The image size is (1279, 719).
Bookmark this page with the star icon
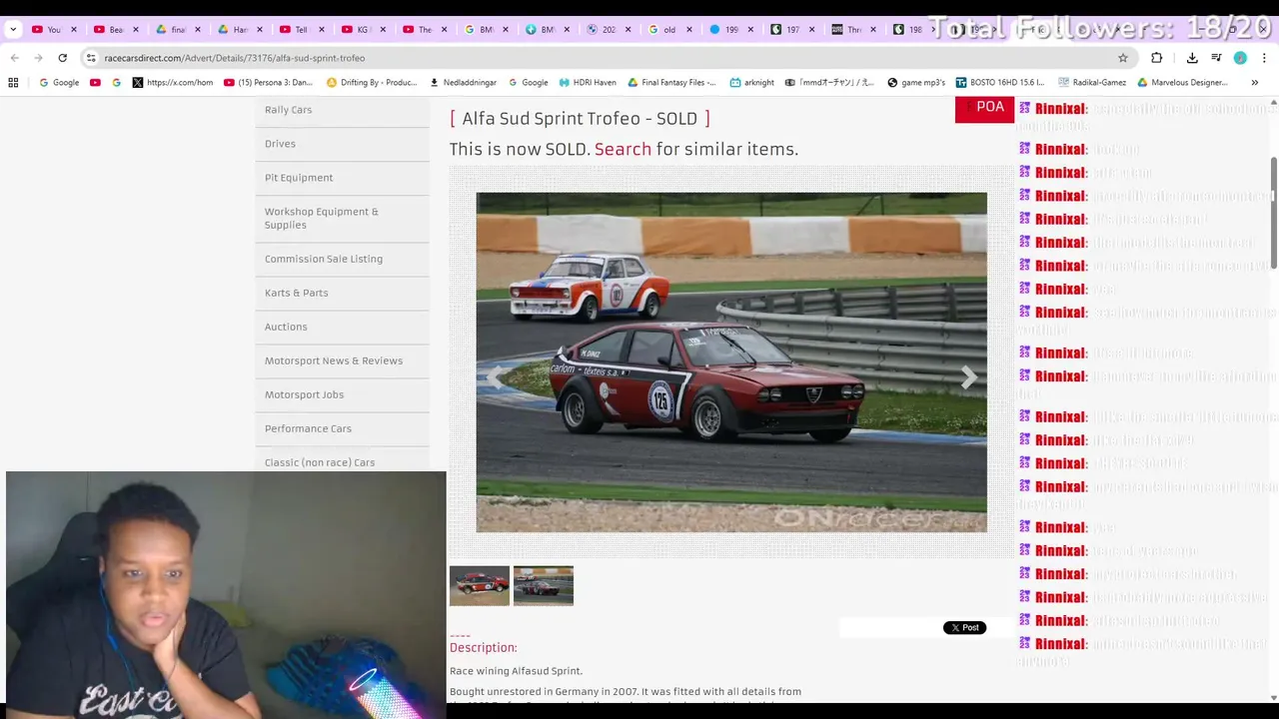point(1123,58)
